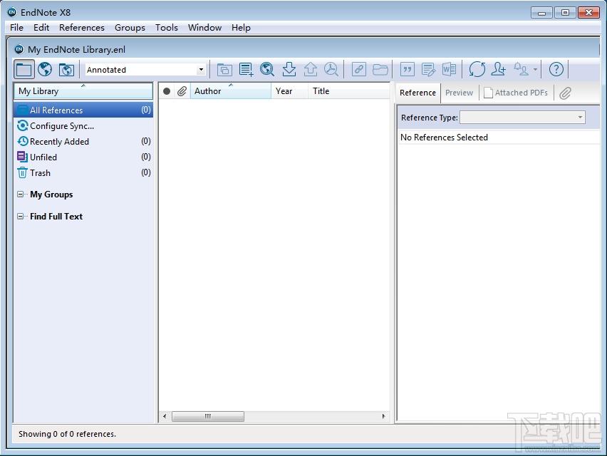Click Open File folder icon
Image resolution: width=607 pixels, height=456 pixels.
click(380, 70)
